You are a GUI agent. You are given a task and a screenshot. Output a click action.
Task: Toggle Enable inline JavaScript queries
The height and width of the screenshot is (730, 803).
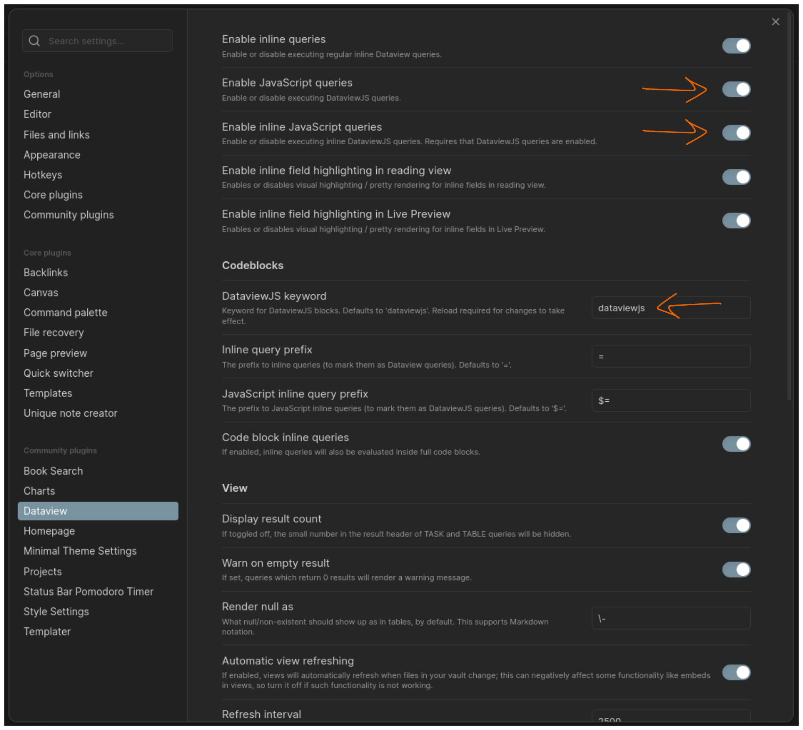pyautogui.click(x=736, y=133)
